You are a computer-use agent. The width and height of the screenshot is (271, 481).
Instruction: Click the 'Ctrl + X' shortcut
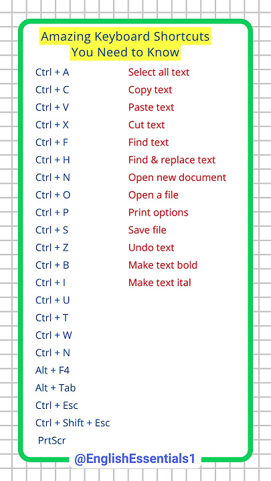52,125
